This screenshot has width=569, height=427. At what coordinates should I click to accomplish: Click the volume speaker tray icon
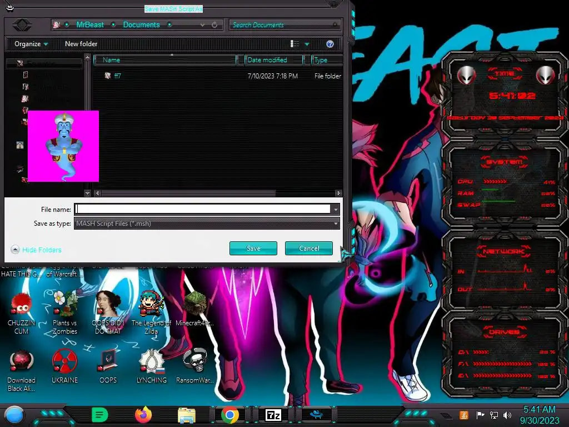pyautogui.click(x=507, y=415)
